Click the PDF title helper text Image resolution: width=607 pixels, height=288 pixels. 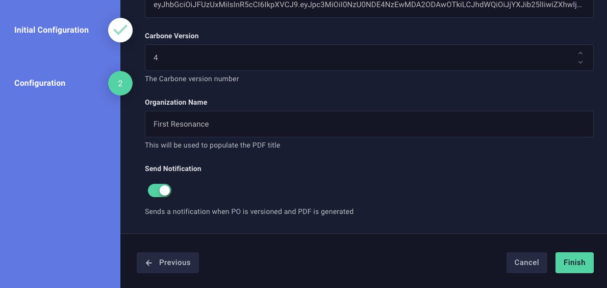pos(212,145)
